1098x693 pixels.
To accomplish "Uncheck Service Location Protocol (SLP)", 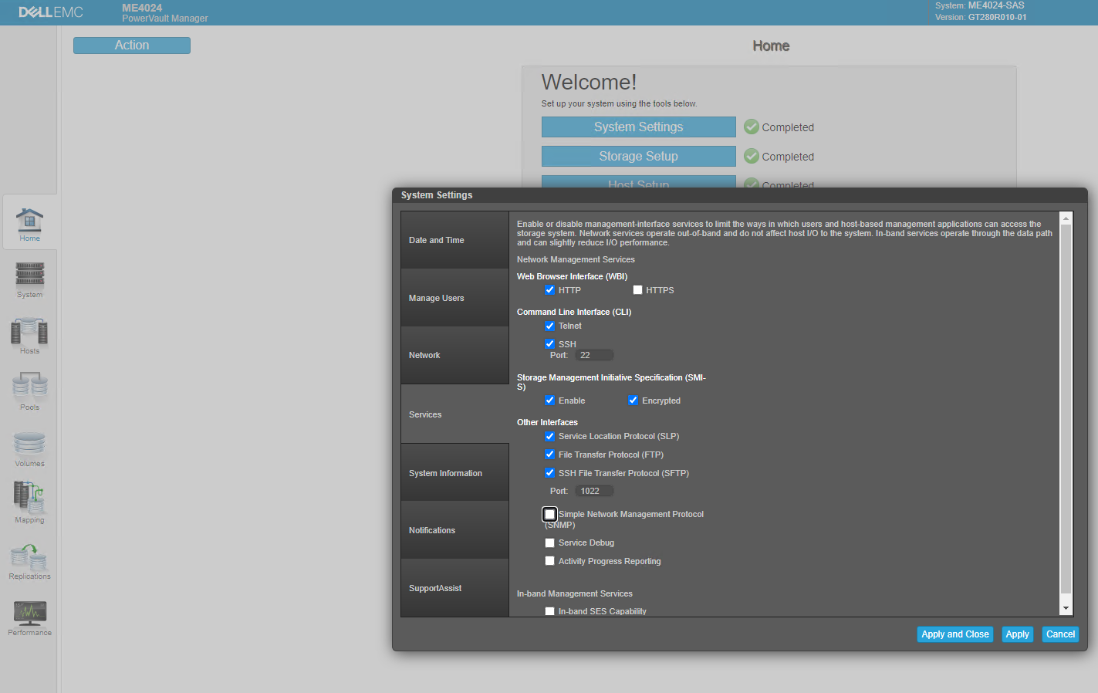I will click(550, 436).
